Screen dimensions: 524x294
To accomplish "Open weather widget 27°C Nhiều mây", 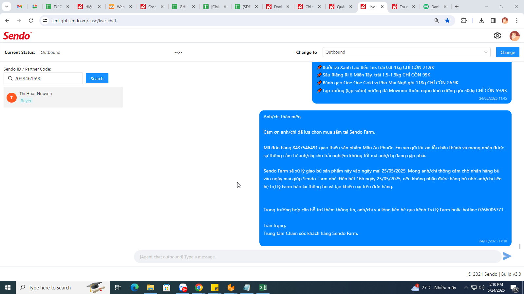I will click(x=434, y=287).
